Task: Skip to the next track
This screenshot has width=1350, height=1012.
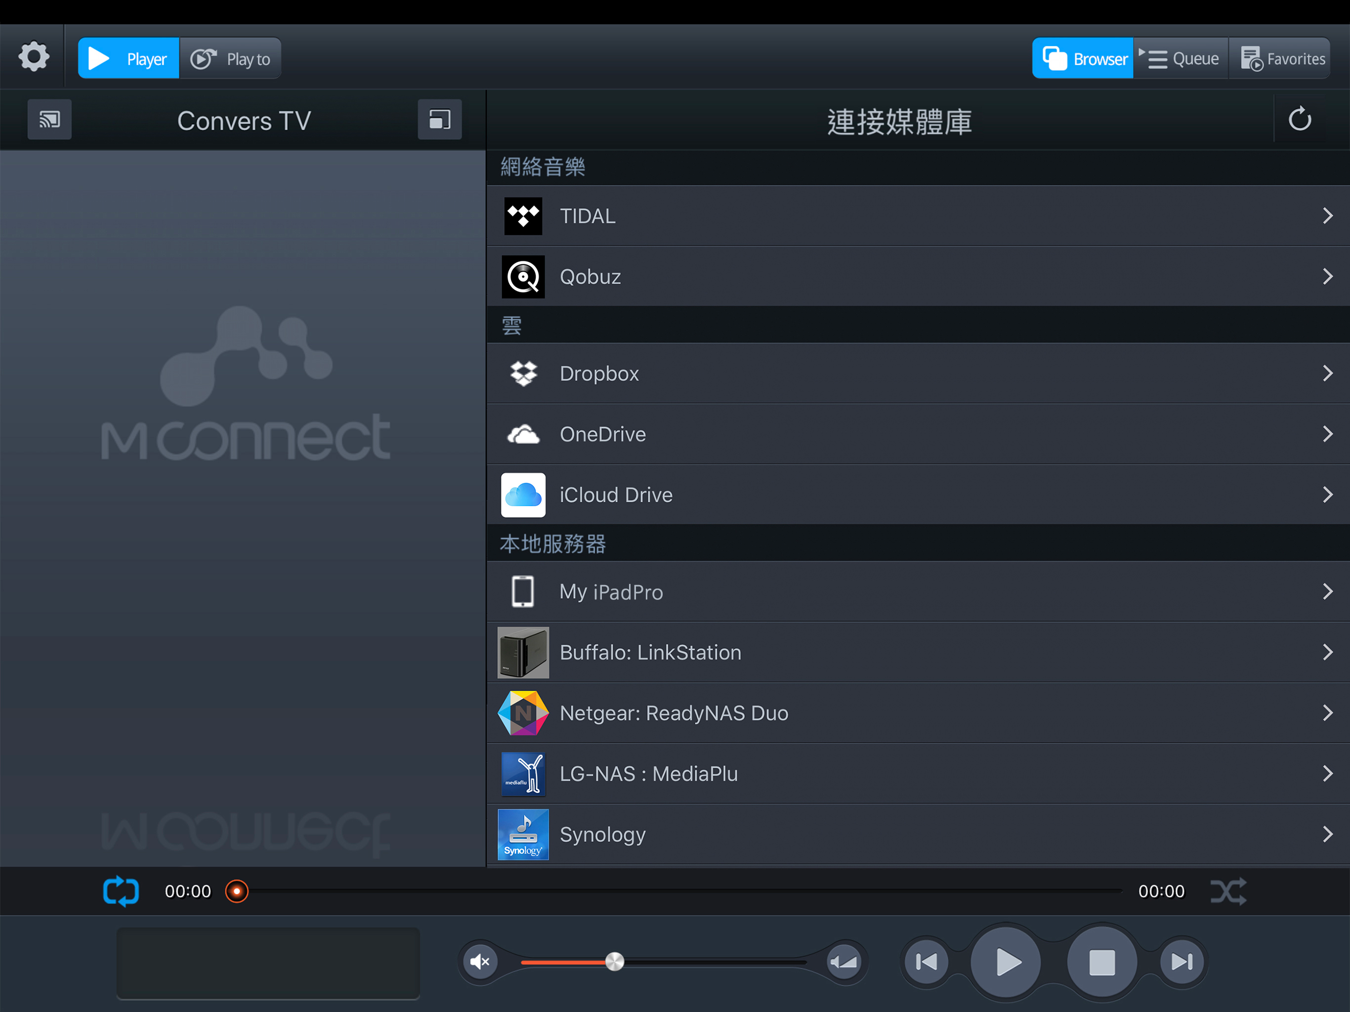Action: 1181,962
